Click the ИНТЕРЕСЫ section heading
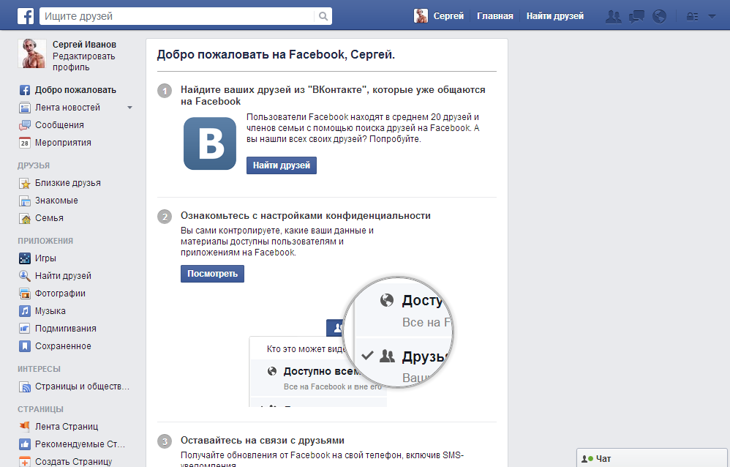The image size is (730, 467). pyautogui.click(x=39, y=369)
